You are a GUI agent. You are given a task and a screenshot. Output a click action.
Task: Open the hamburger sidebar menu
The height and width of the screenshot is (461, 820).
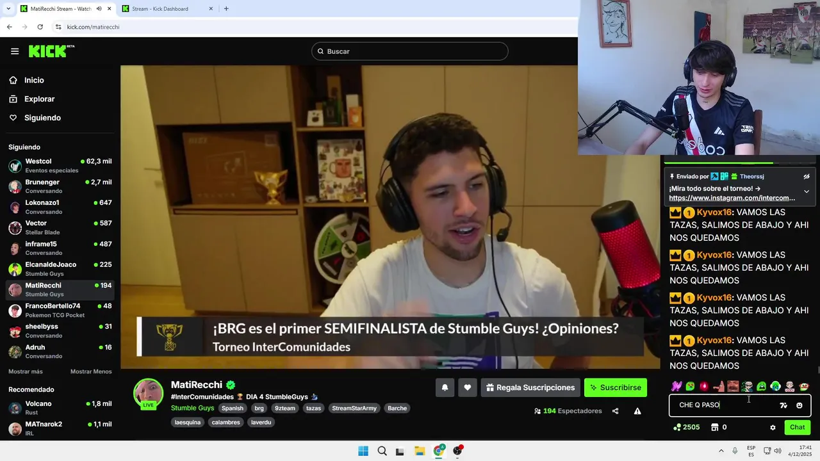pos(15,51)
